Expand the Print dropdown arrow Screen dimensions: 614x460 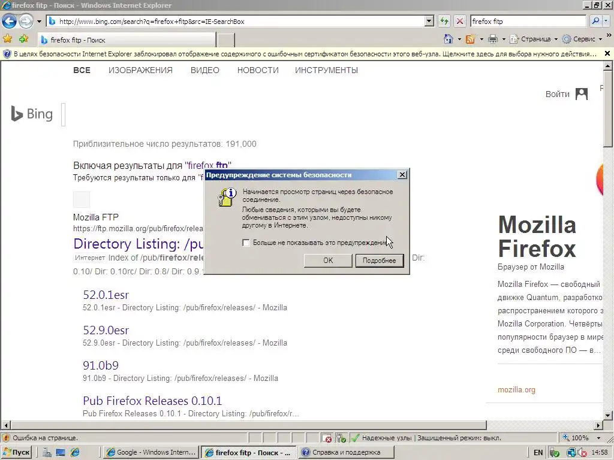pos(504,39)
